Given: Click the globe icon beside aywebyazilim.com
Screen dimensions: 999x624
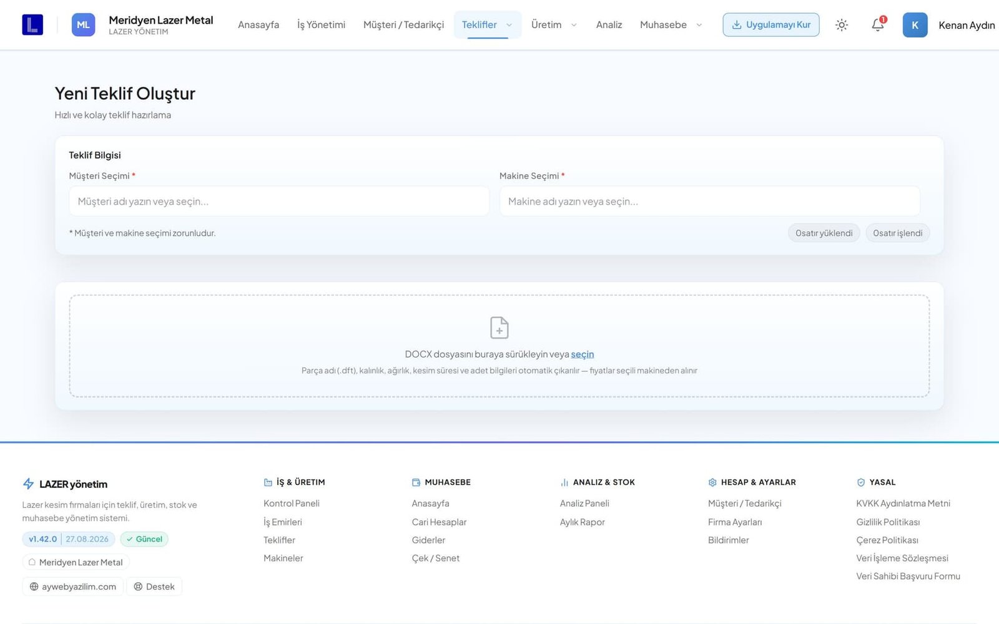Looking at the screenshot, I should tap(34, 587).
